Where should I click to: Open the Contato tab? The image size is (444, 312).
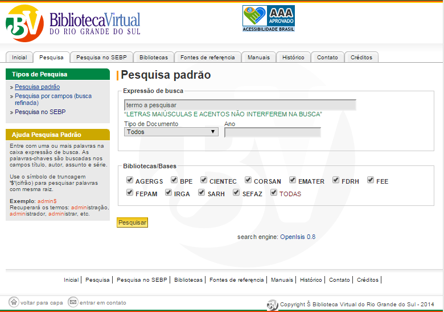(327, 57)
